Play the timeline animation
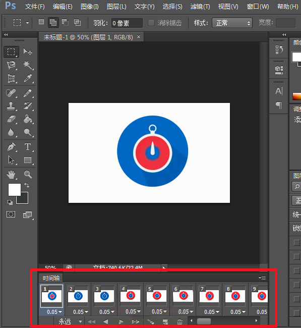Image resolution: width=301 pixels, height=328 pixels. coord(121,321)
